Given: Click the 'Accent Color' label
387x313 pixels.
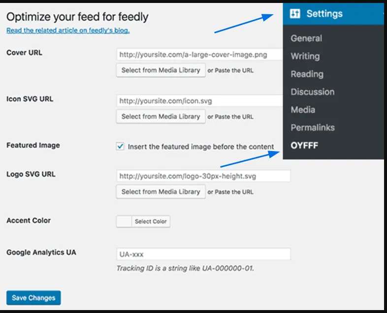Looking at the screenshot, I should click(x=29, y=220).
